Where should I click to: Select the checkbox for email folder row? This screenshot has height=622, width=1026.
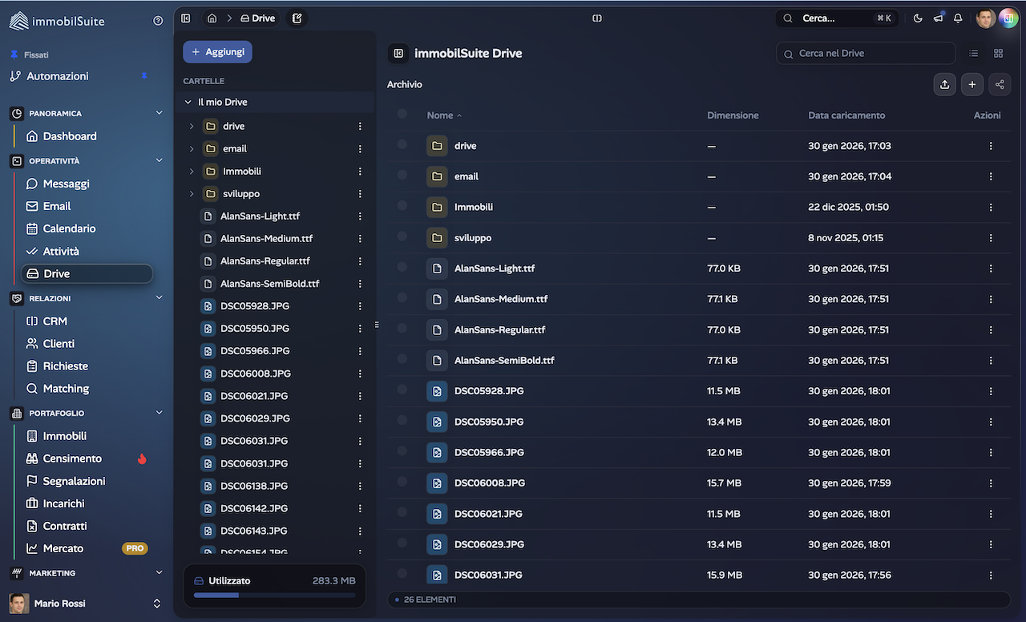pyautogui.click(x=402, y=176)
